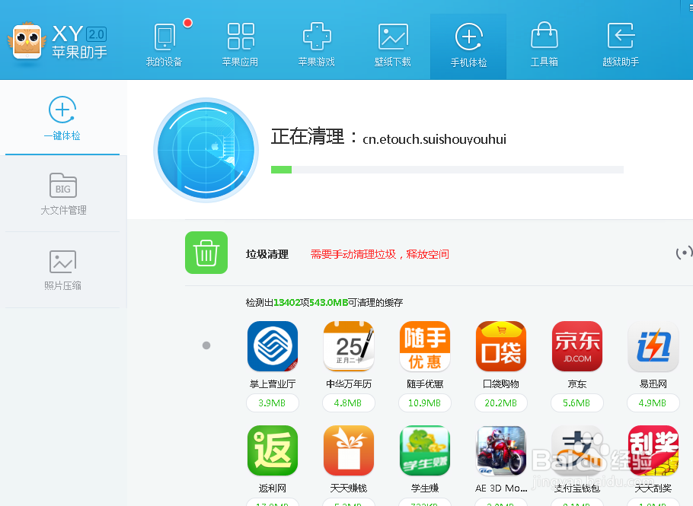Click the 学生赚 app name label
Screen dimensions: 693x506
[x=425, y=488]
